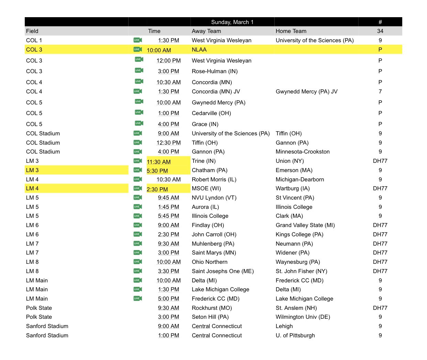Click the LIVE icon for Trine at Union
The width and height of the screenshot is (427, 360).
coord(137,160)
